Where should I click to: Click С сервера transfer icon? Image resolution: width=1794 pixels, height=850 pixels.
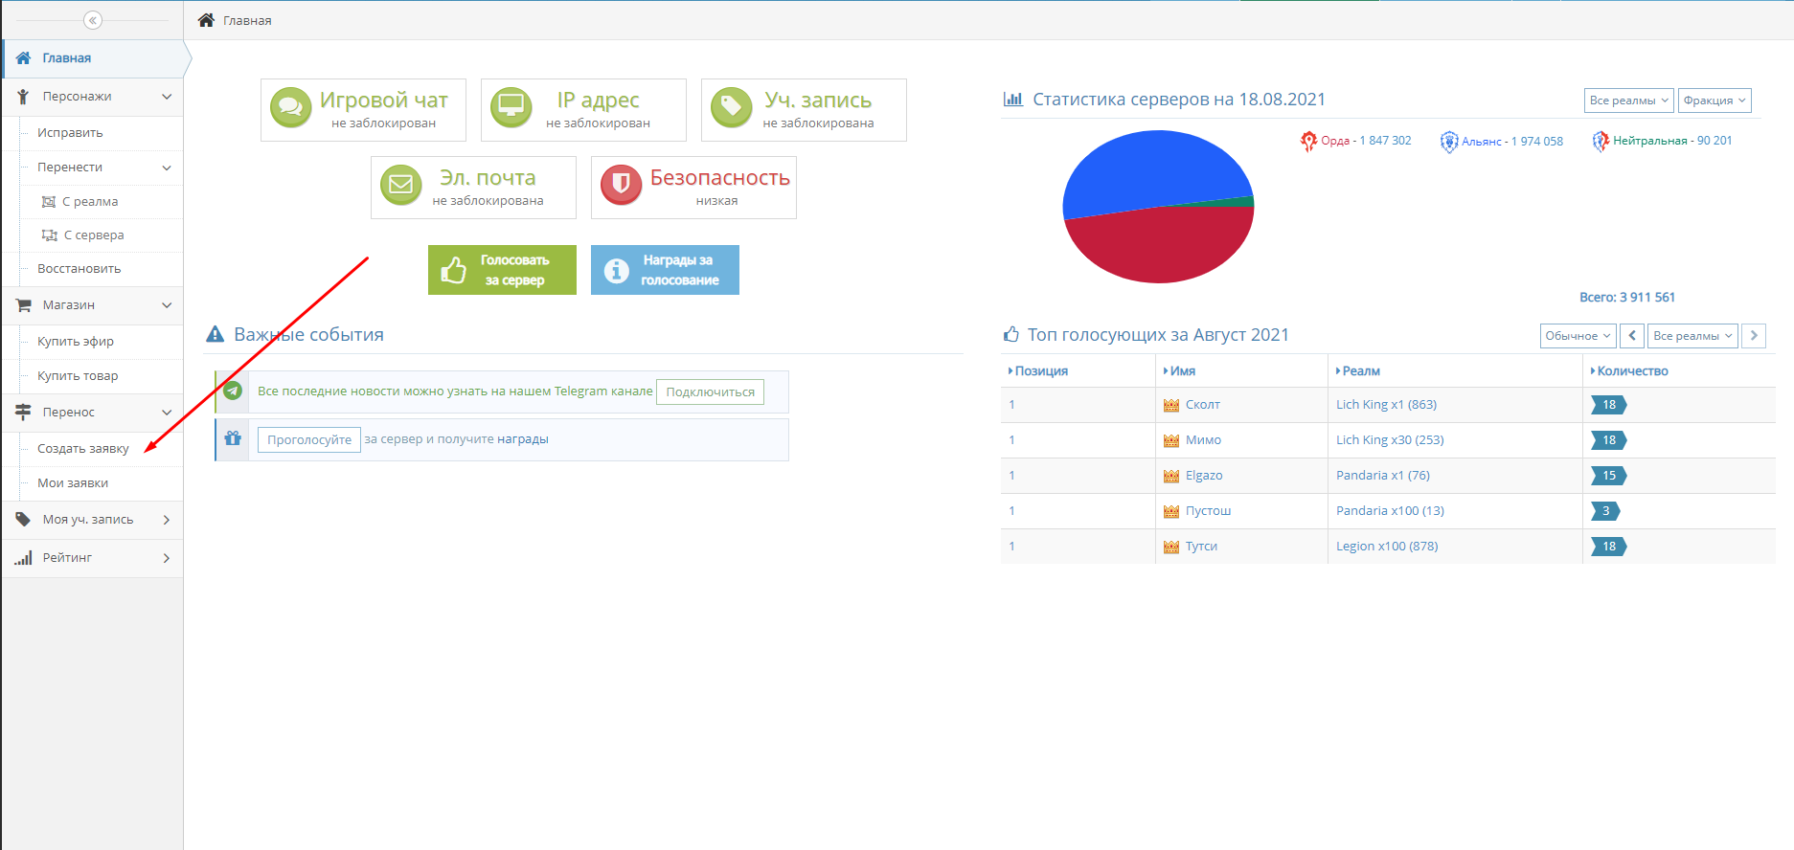coord(50,235)
